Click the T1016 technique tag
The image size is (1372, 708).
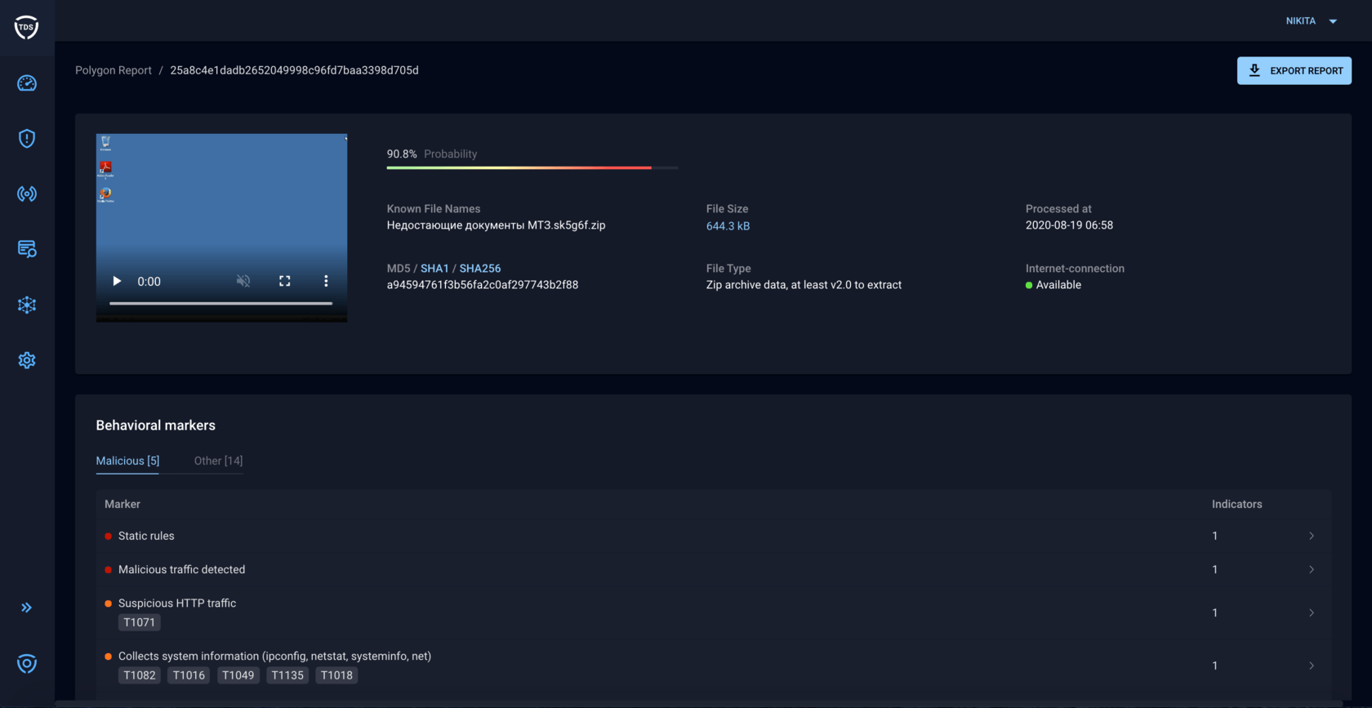click(189, 675)
